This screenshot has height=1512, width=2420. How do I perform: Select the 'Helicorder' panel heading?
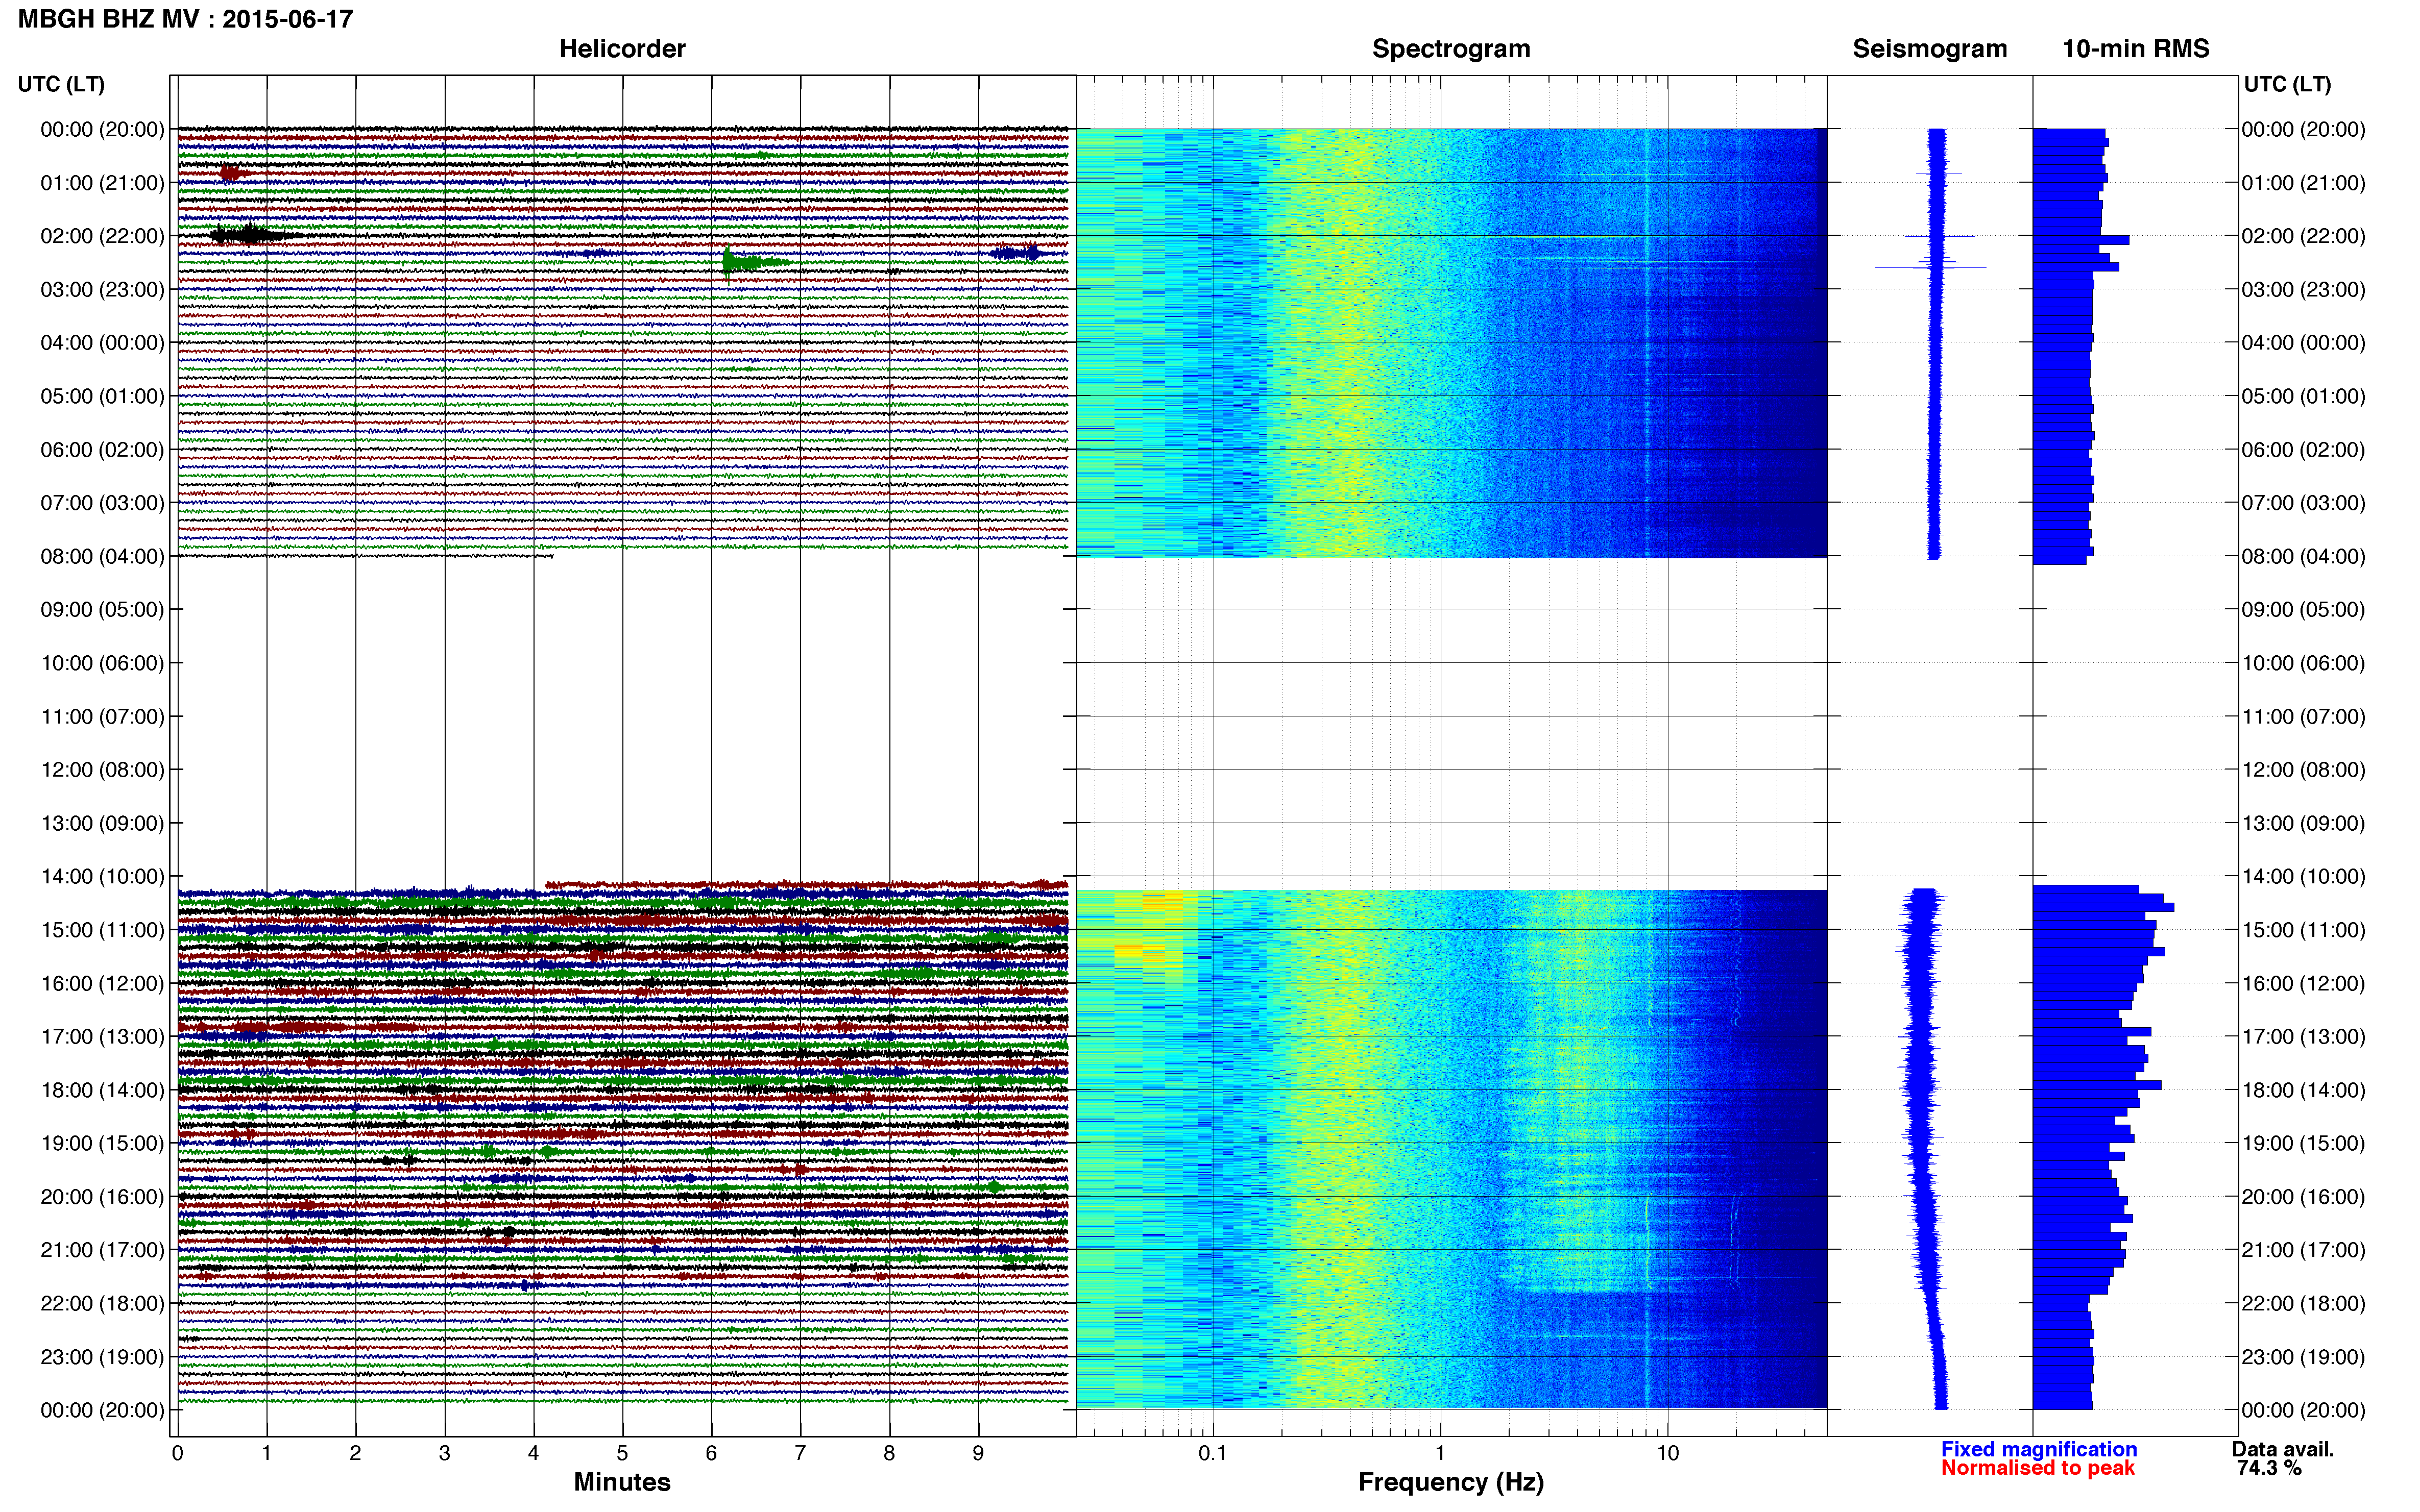point(621,49)
